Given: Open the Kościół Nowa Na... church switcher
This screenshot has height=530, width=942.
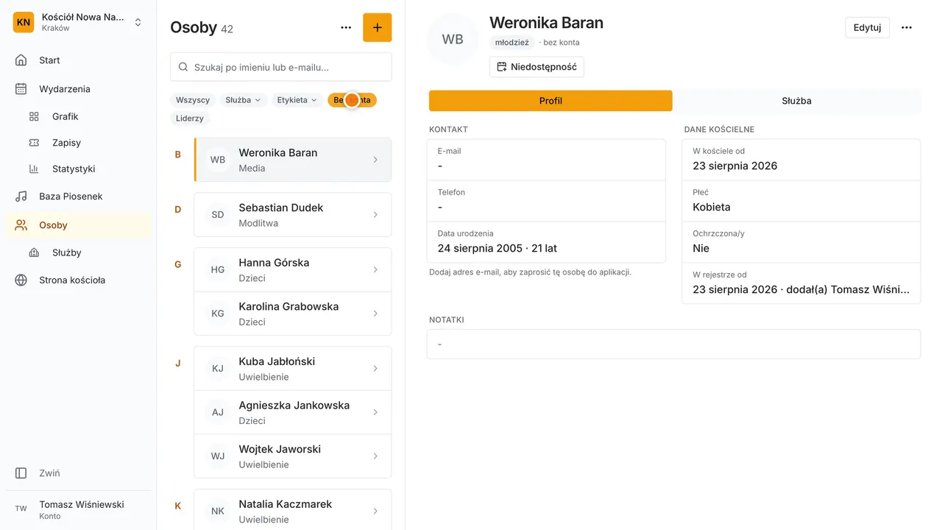Looking at the screenshot, I should [x=78, y=22].
